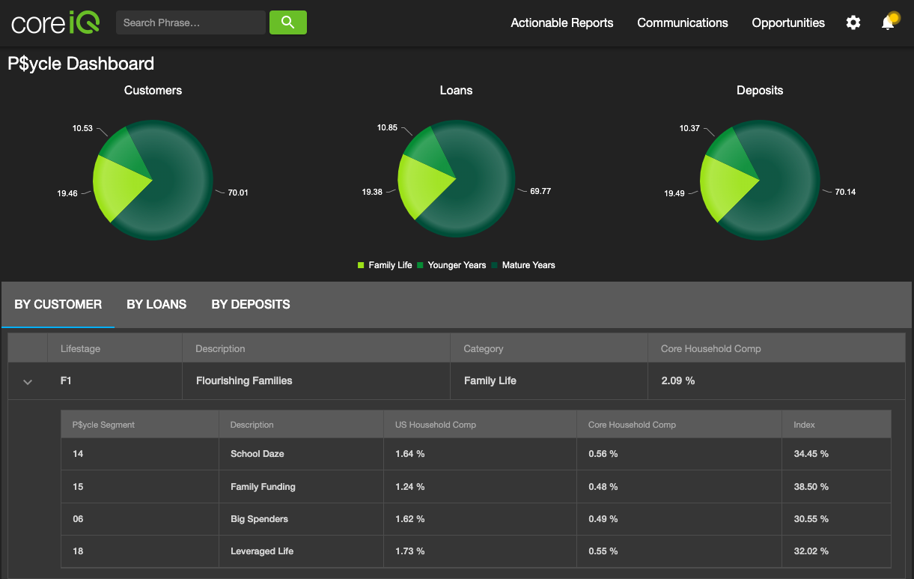
Task: Click the 10.37 label on Deposits chart
Action: [689, 128]
